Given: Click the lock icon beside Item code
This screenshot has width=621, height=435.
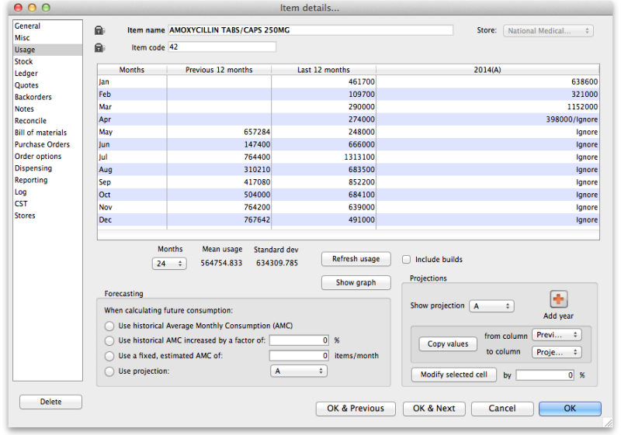Looking at the screenshot, I should [x=99, y=48].
